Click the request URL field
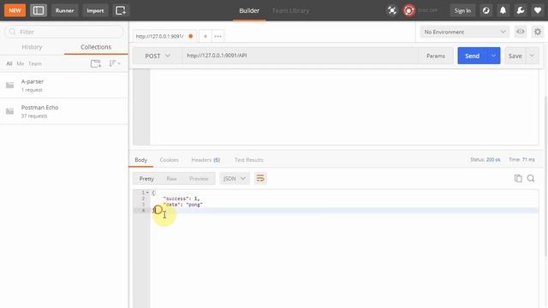Viewport: 548px width, 308px height. tap(301, 56)
